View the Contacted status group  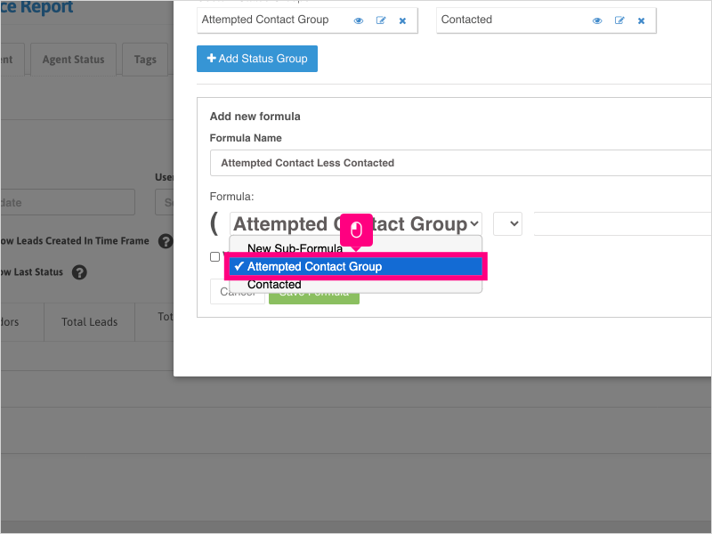click(x=597, y=20)
